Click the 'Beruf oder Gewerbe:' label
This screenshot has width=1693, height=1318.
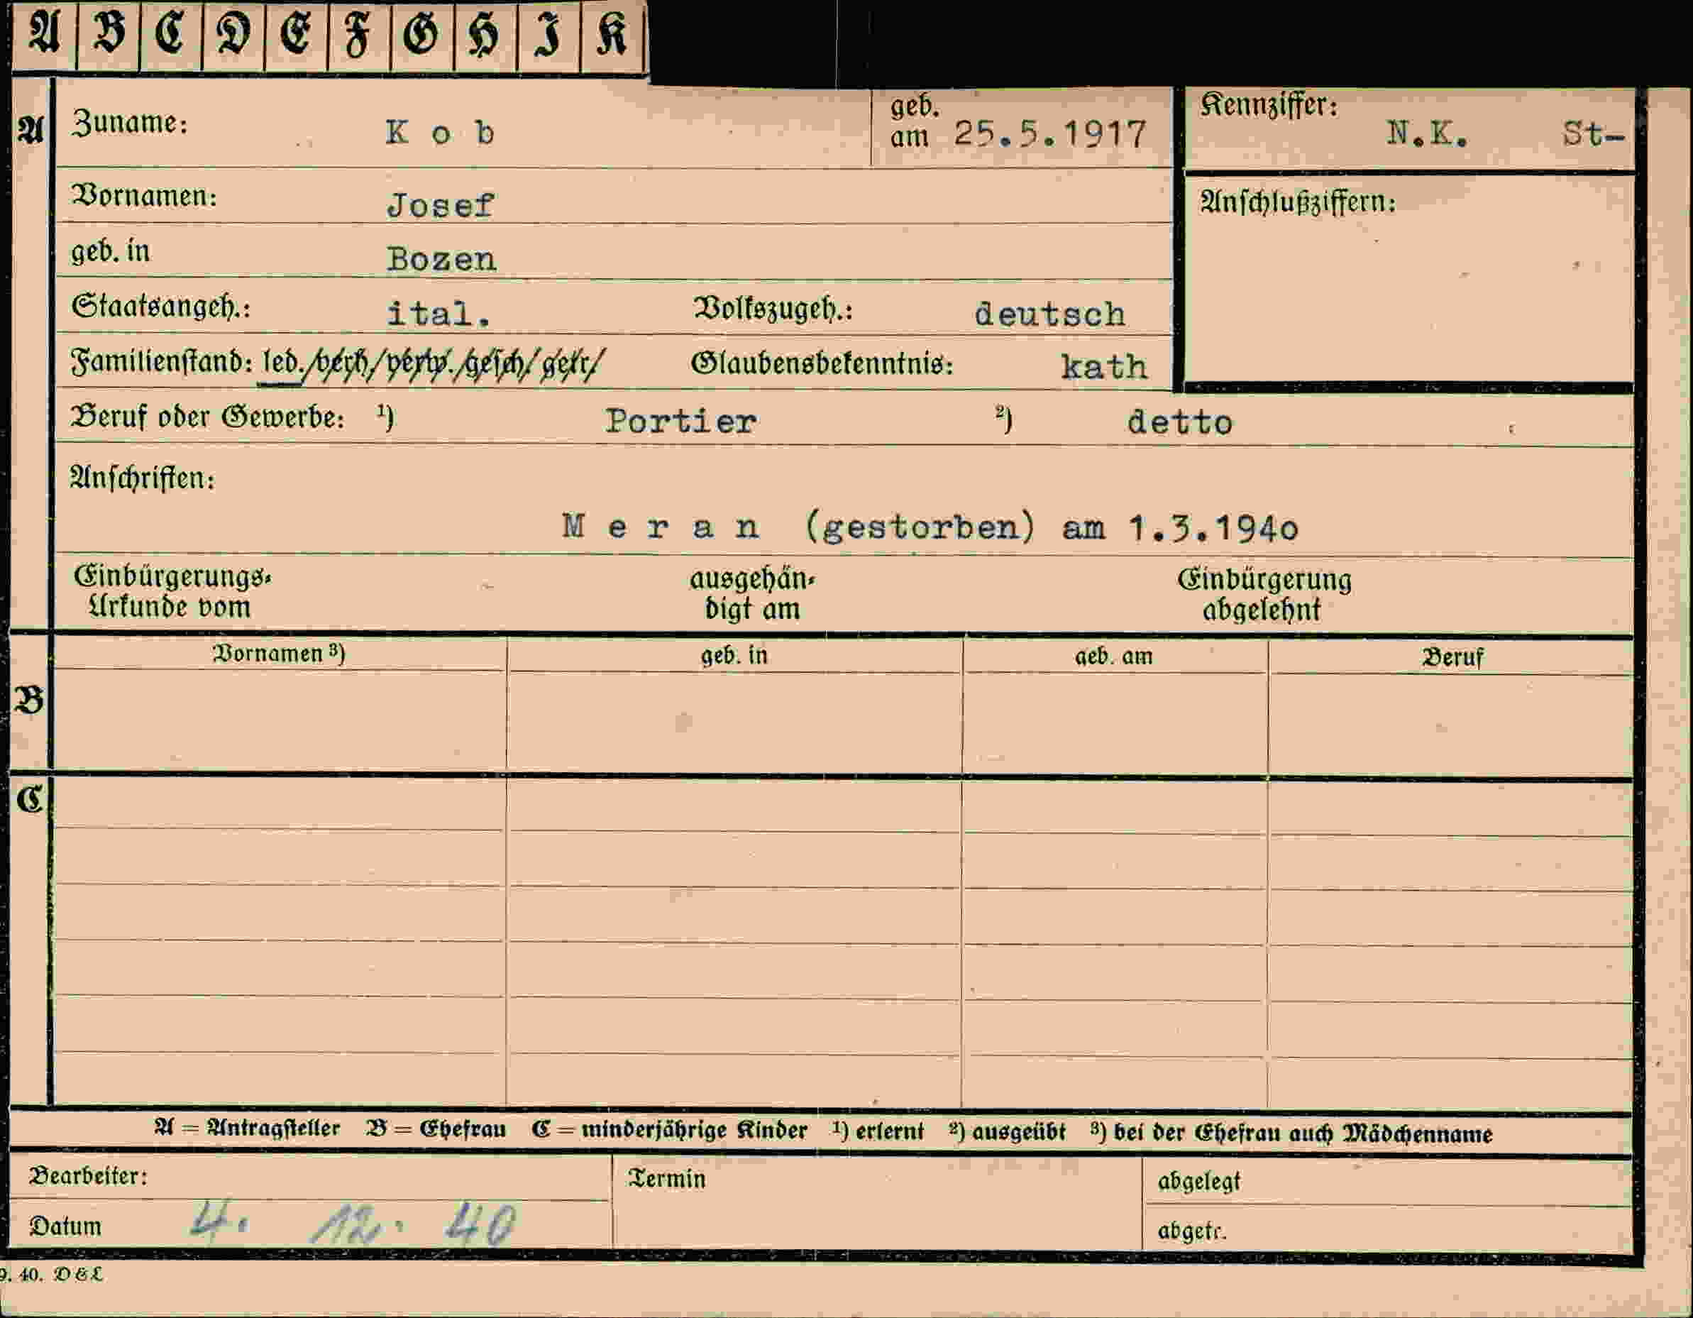click(207, 418)
